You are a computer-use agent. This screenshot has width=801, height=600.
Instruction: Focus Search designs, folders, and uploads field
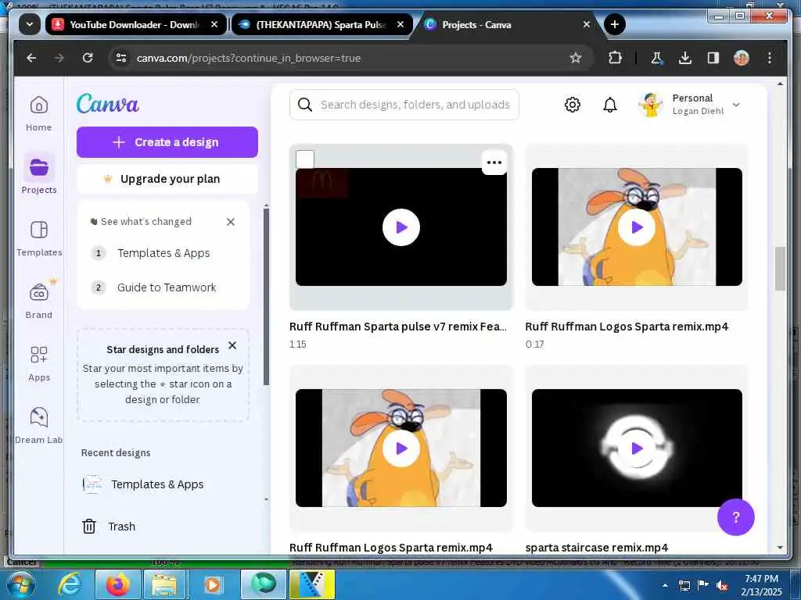click(x=404, y=105)
